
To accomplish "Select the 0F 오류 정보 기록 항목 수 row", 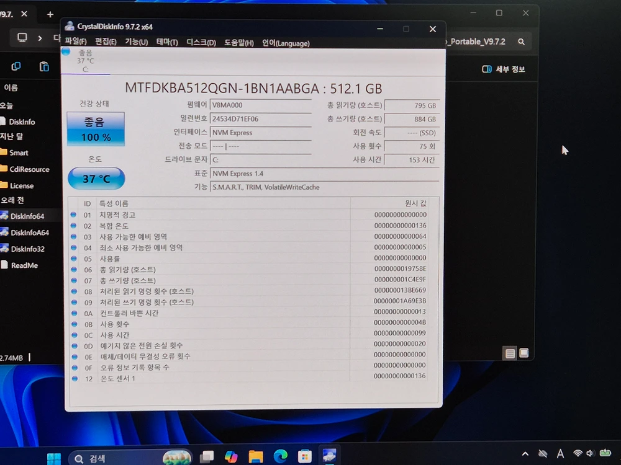I will 249,367.
